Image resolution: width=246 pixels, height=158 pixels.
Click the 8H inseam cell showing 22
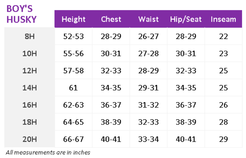pyautogui.click(x=223, y=36)
